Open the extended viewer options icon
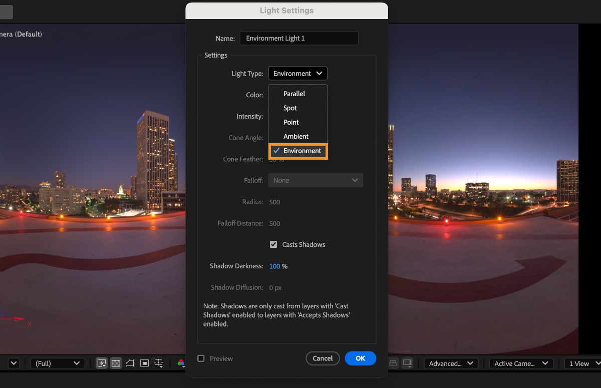The height and width of the screenshot is (388, 601). point(407,363)
